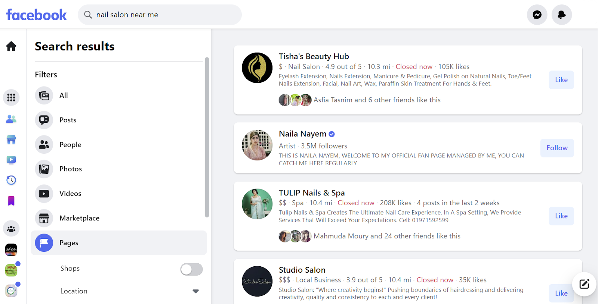Select the Pages filter label

[x=69, y=243]
